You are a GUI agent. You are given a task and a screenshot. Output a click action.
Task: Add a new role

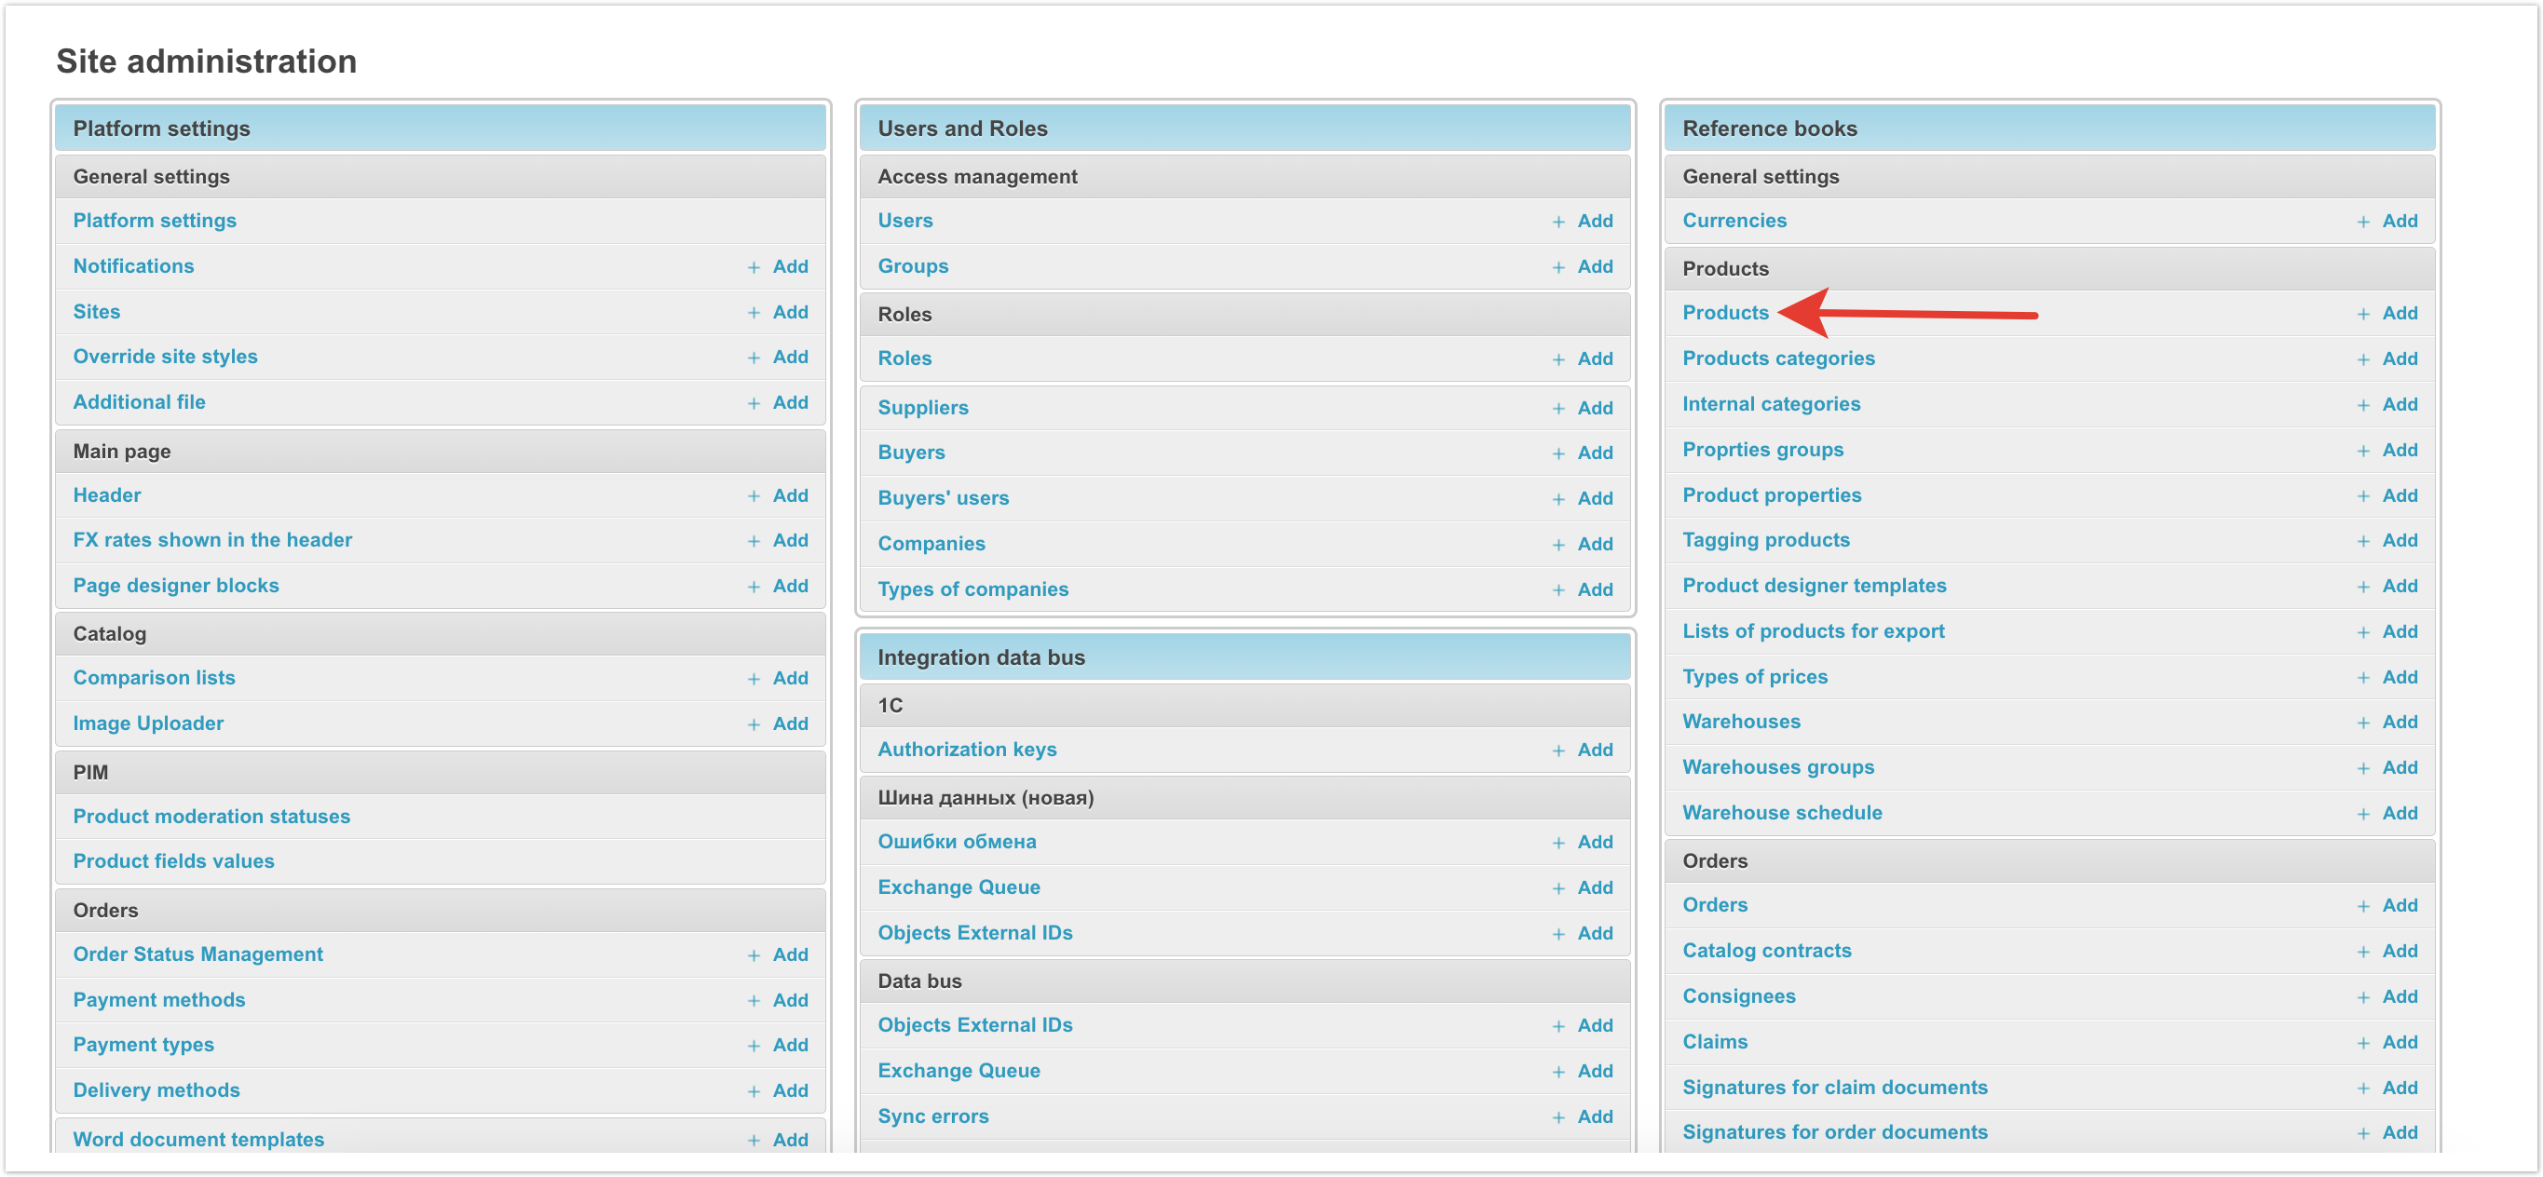(x=1593, y=359)
